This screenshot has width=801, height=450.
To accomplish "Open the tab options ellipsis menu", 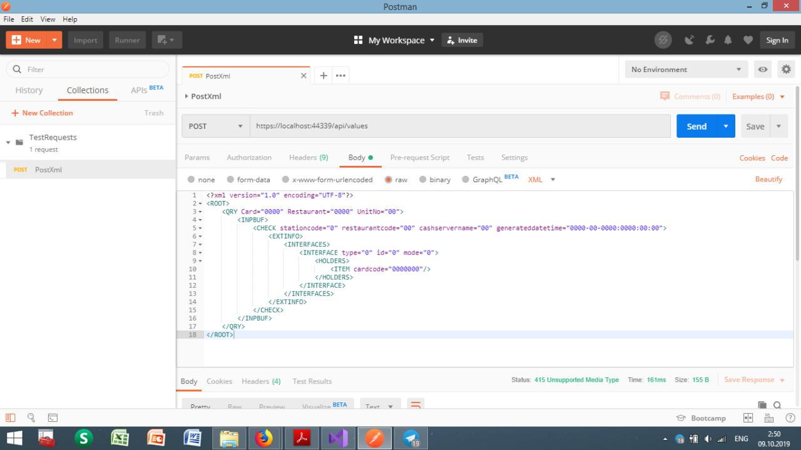I will coord(340,76).
